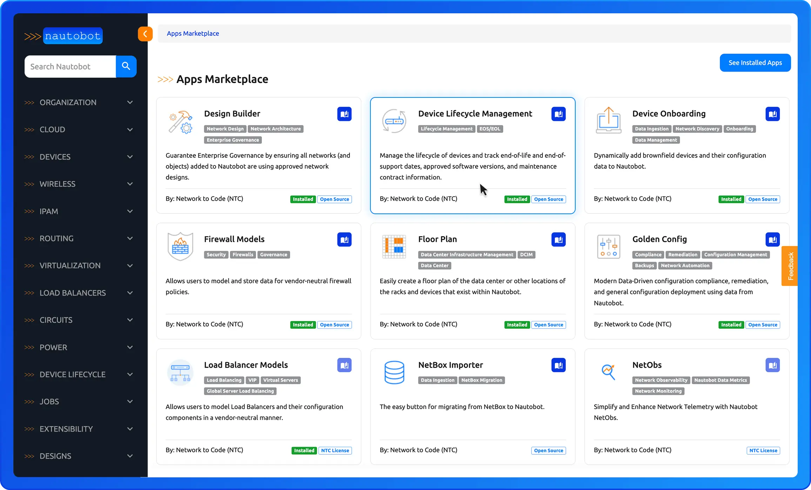
Task: Select the Floor Plan app icon
Action: click(x=394, y=246)
